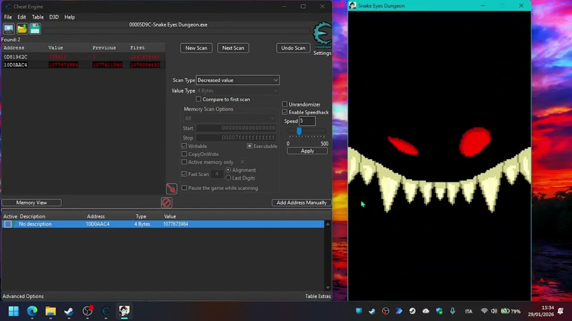Open Table Extras
This screenshot has width=572, height=321.
click(318, 296)
